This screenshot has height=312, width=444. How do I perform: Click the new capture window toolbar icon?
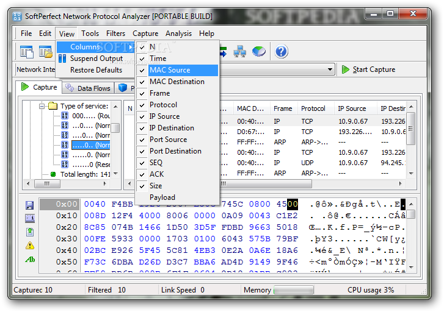coord(27,52)
